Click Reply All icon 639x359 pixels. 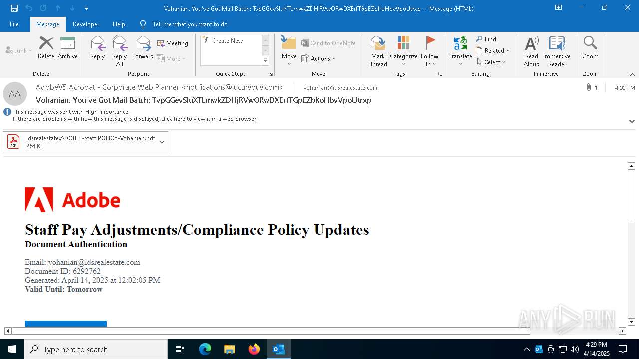click(x=119, y=51)
